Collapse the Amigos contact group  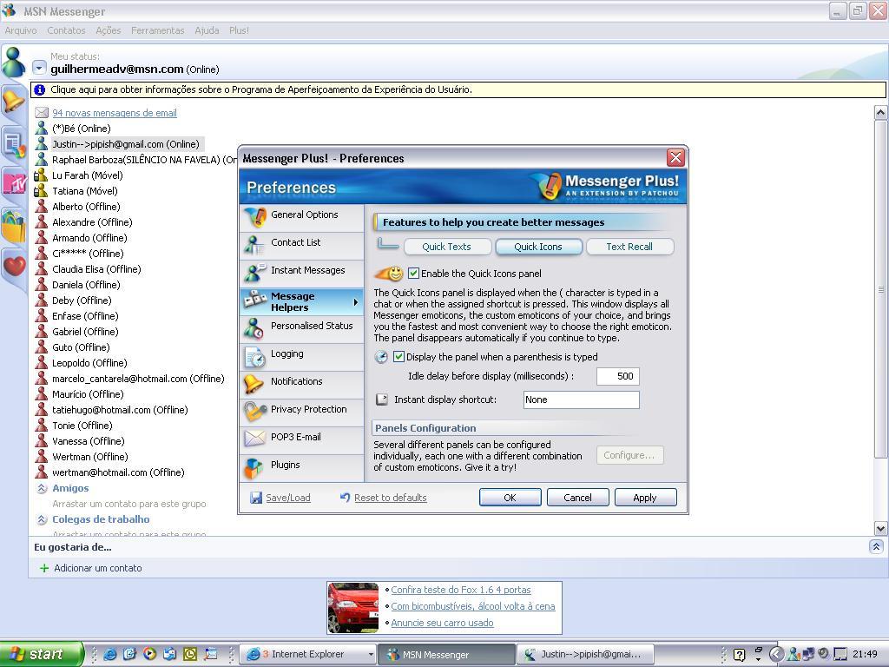[41, 488]
